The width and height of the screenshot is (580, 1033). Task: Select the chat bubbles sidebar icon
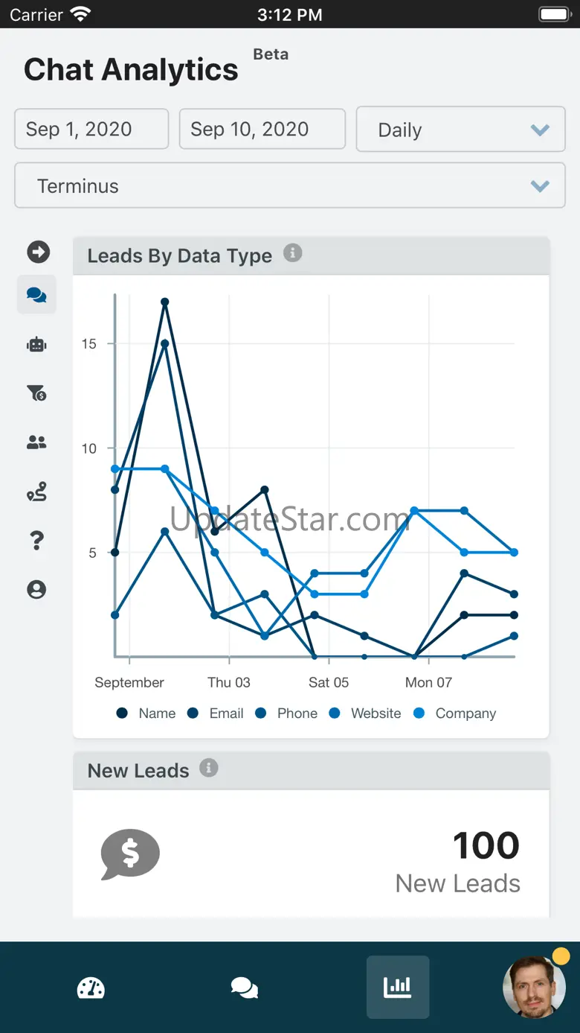(x=36, y=295)
